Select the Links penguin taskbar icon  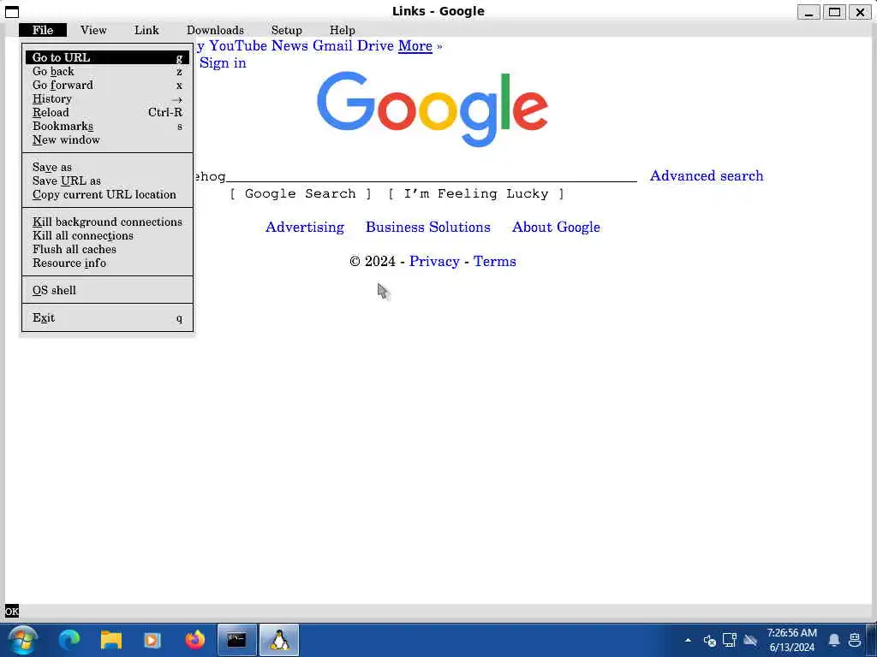coord(278,639)
